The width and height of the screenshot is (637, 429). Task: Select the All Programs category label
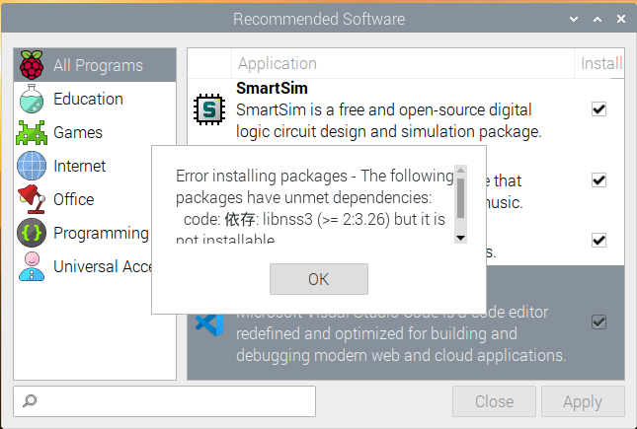tap(98, 65)
